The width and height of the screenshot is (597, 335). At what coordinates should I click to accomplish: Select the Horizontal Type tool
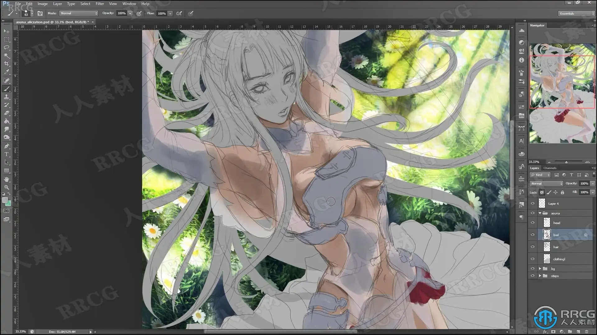click(x=6, y=154)
